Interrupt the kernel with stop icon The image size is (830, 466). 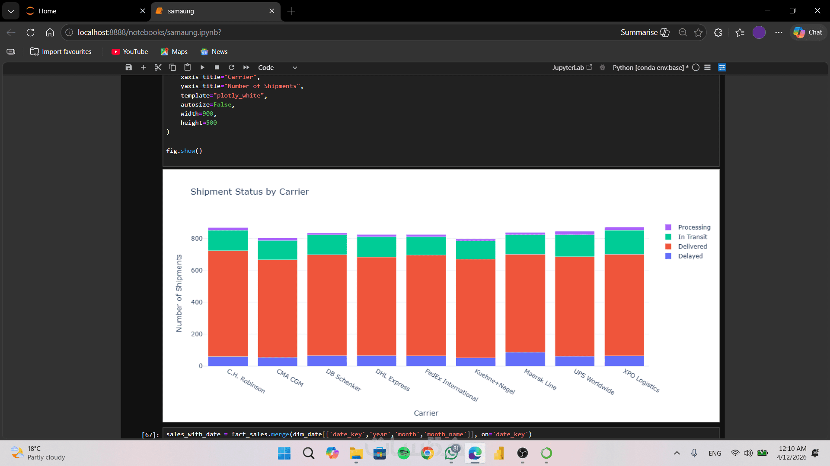(217, 67)
